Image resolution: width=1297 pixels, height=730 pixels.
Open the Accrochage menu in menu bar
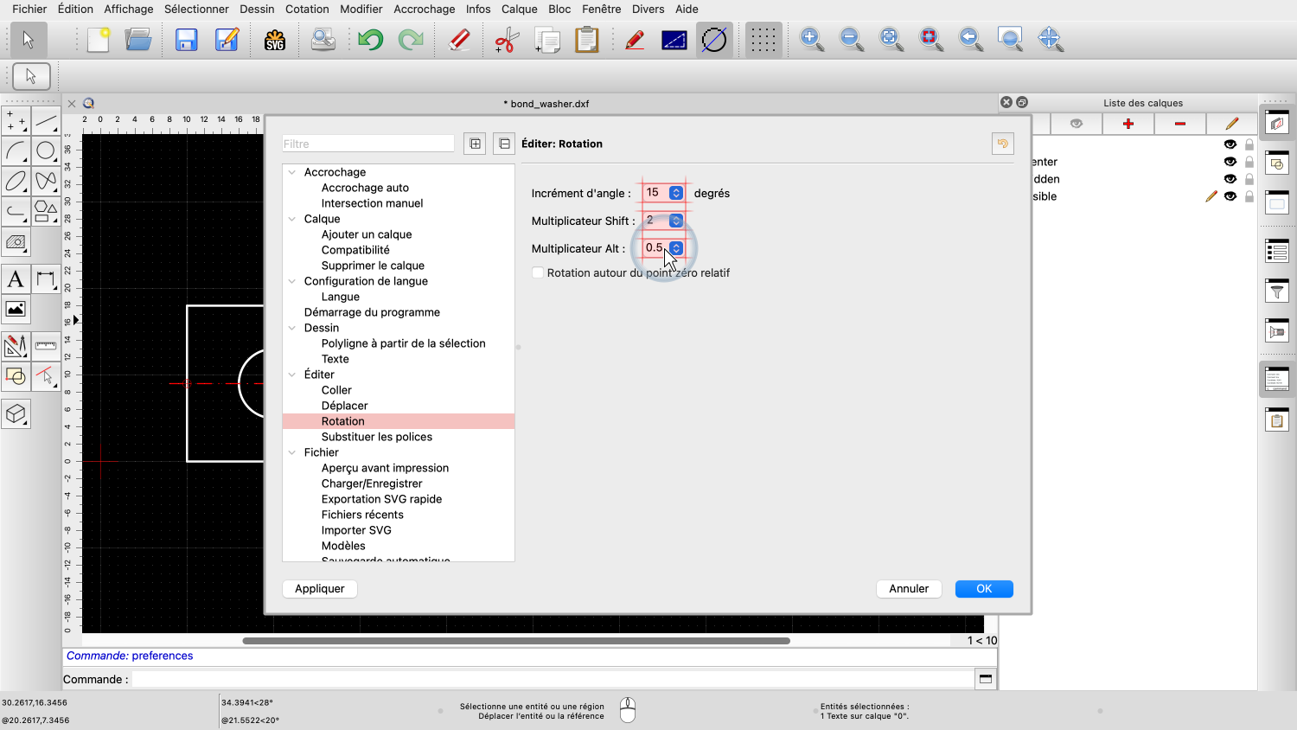424,9
